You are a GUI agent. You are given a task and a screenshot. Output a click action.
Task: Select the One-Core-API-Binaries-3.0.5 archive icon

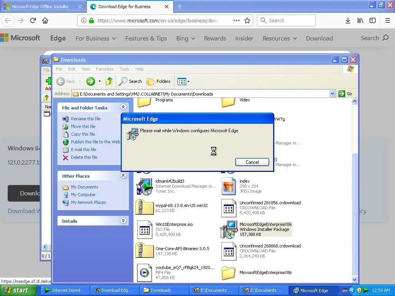(x=144, y=251)
